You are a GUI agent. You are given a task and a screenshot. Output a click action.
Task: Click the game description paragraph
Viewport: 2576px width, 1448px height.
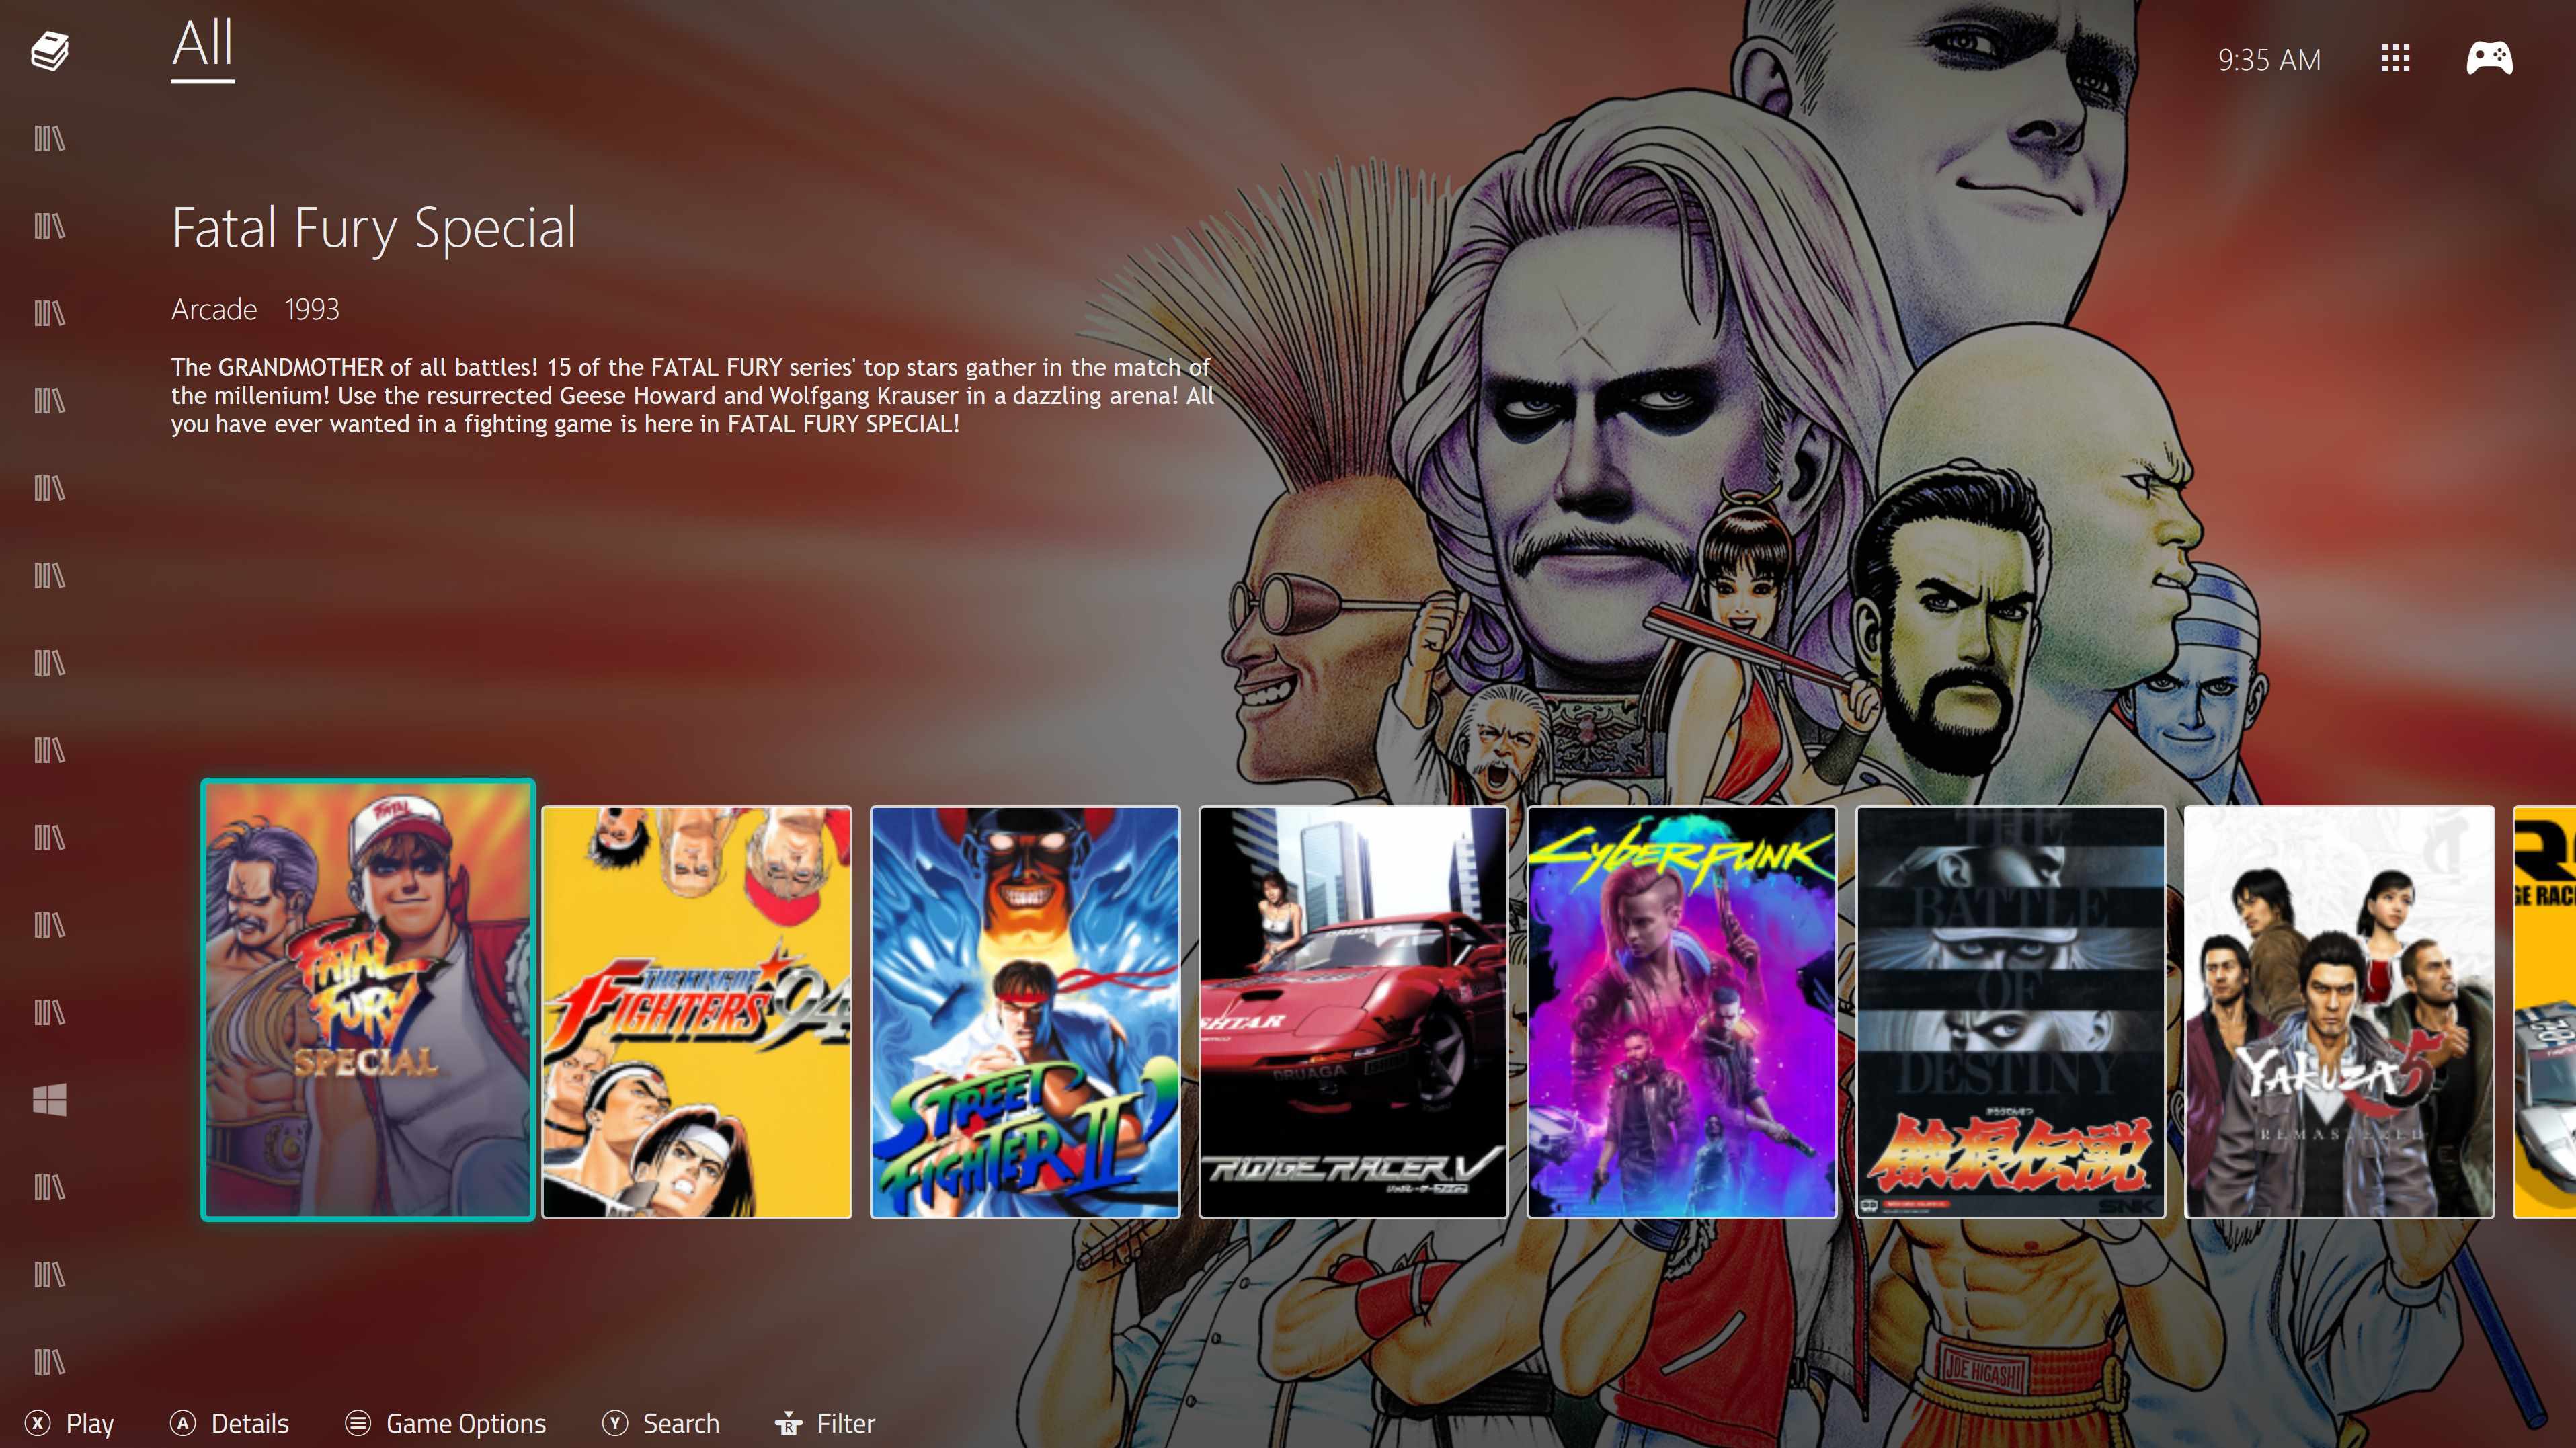[692, 396]
